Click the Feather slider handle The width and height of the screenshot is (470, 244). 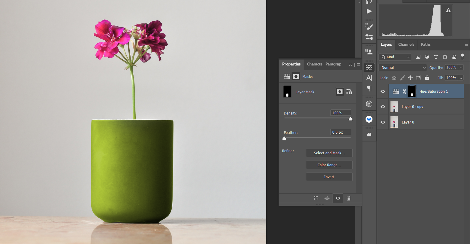284,138
